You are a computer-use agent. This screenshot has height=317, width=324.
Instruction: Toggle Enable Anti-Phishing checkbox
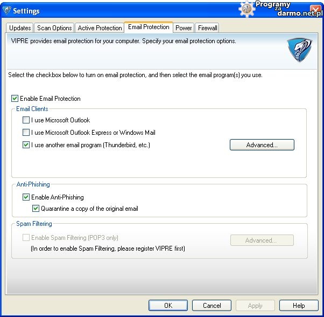pyautogui.click(x=26, y=197)
